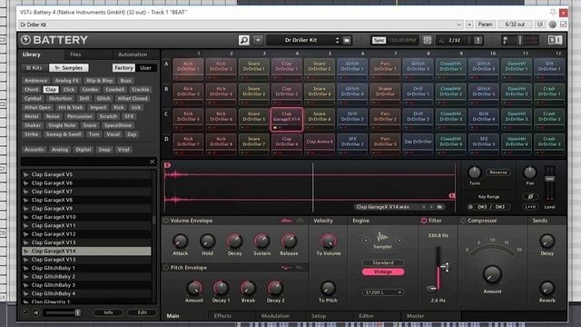Switch to the Automation browser tab

pos(133,54)
